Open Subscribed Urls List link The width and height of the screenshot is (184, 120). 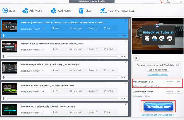pyautogui.click(x=158, y=75)
